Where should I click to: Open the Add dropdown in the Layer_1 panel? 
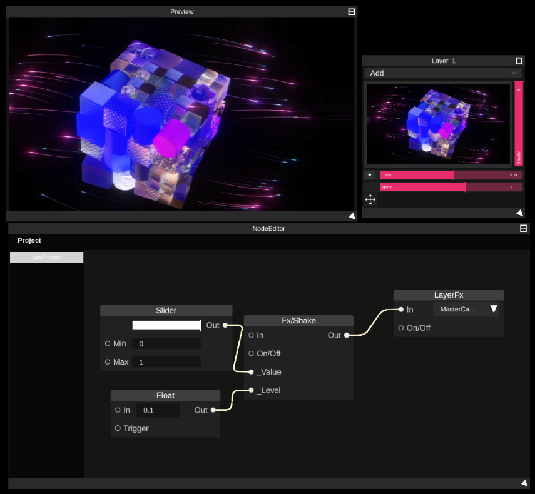443,73
